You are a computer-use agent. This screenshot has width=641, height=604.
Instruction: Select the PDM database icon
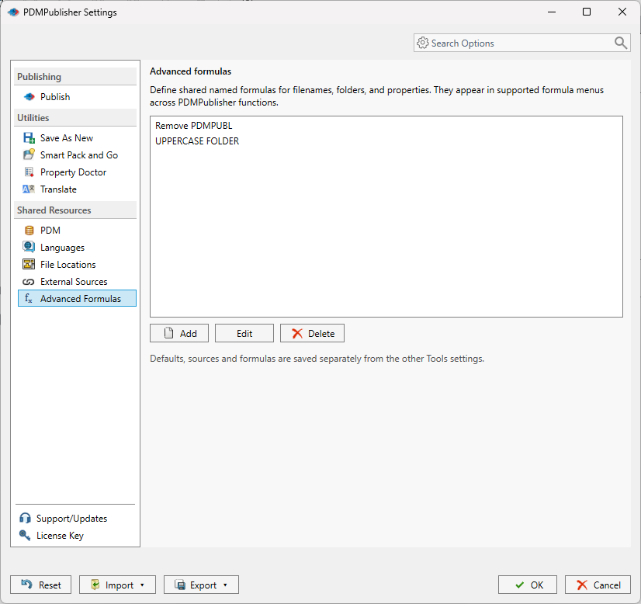coord(29,231)
